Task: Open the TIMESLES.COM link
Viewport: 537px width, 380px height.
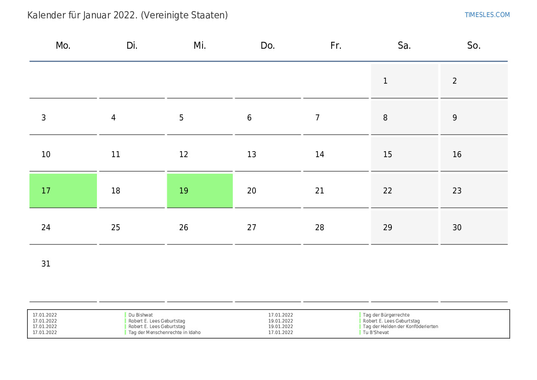Action: click(x=487, y=15)
